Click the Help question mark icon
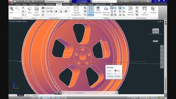176x99 pixels. pyautogui.click(x=148, y=1)
